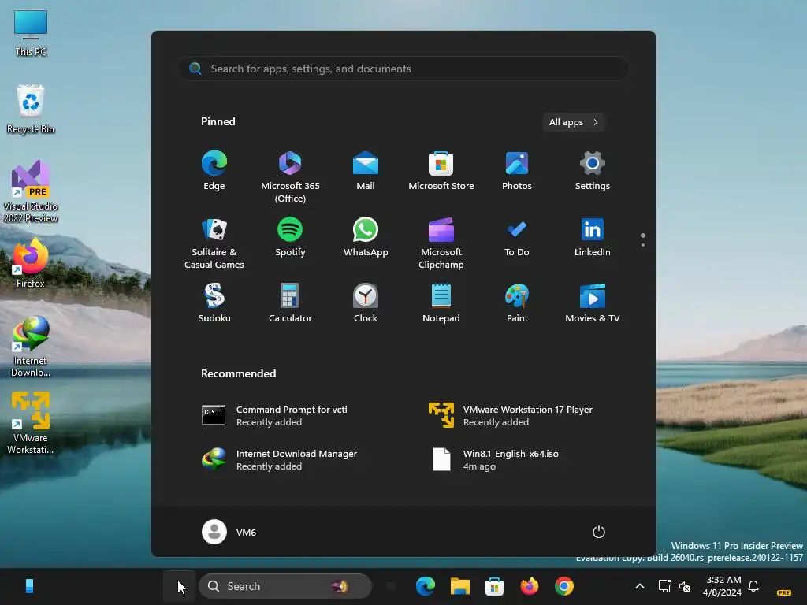Open the Clock app
The height and width of the screenshot is (605, 807).
point(366,303)
